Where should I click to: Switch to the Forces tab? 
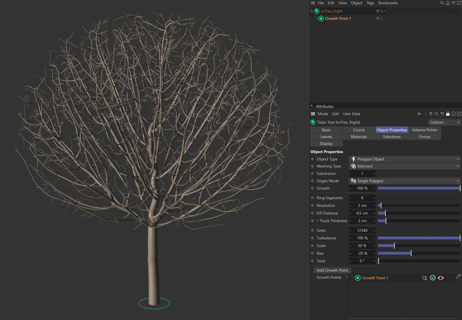pyautogui.click(x=425, y=137)
